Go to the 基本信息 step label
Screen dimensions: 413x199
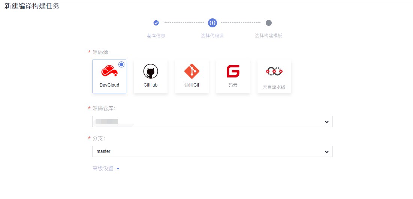156,36
